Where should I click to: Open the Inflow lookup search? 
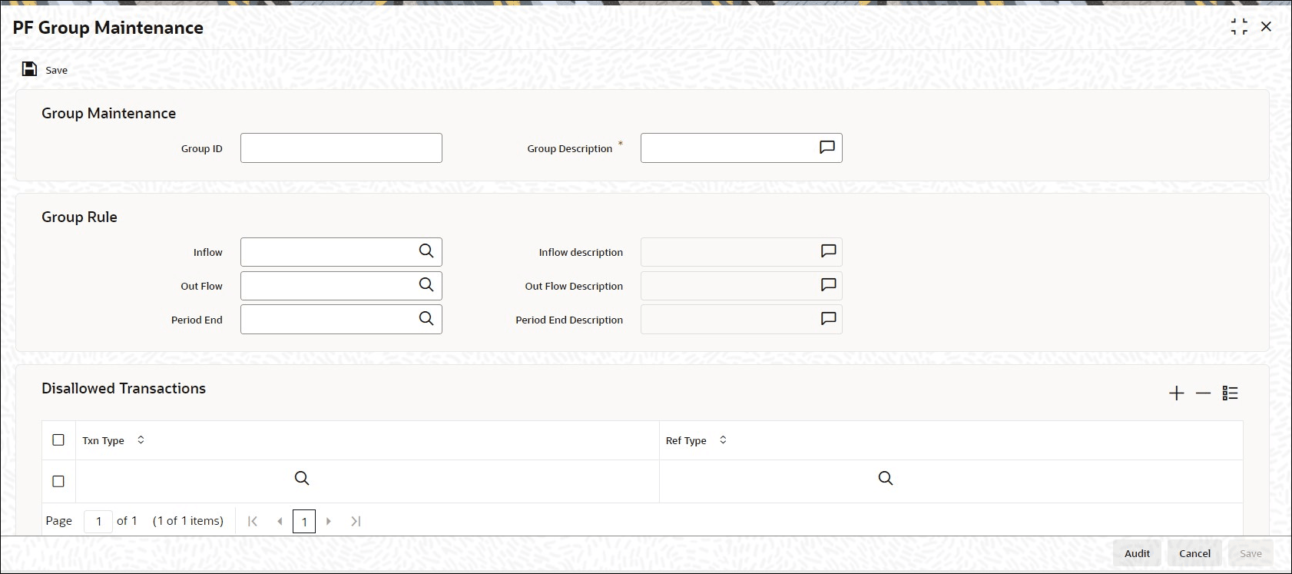426,251
